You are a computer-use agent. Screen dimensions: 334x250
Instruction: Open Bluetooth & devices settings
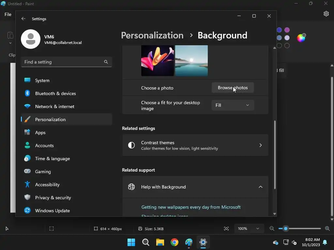67,93
